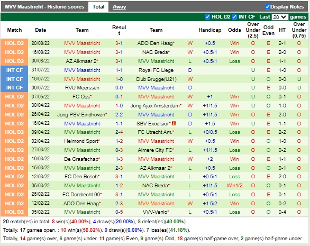The width and height of the screenshot is (310, 246).
Task: Click the 40.00% win percentage in summary
Action: [80, 222]
